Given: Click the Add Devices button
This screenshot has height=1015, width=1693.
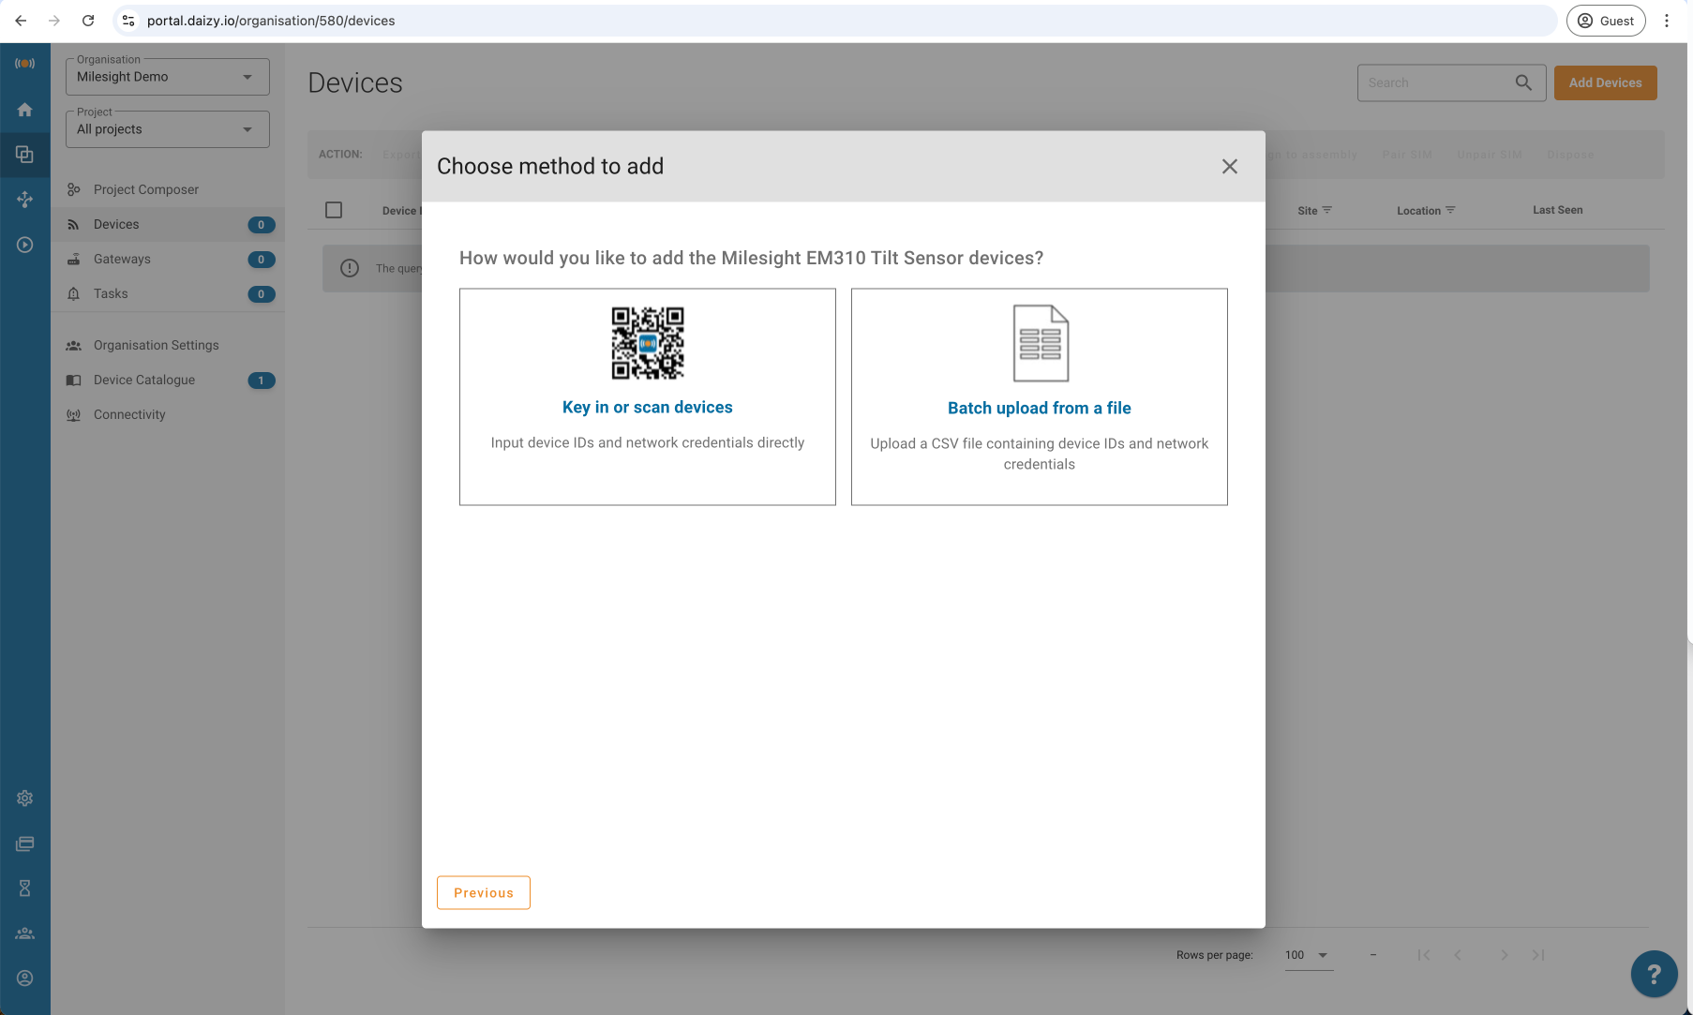Looking at the screenshot, I should coord(1605,82).
